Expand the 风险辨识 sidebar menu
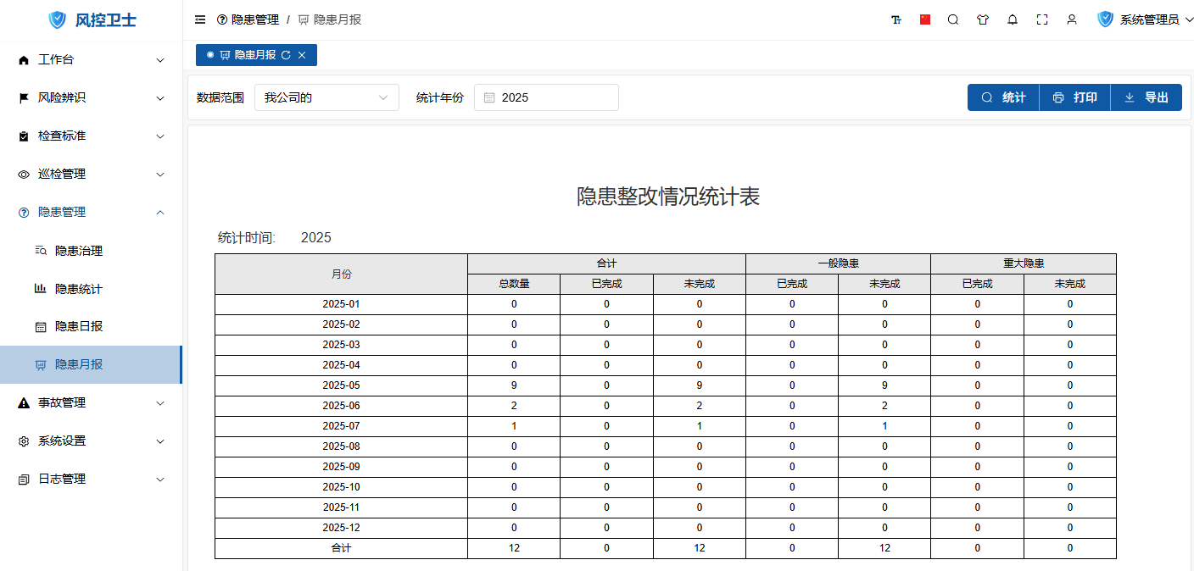The height and width of the screenshot is (571, 1194). 91,97
